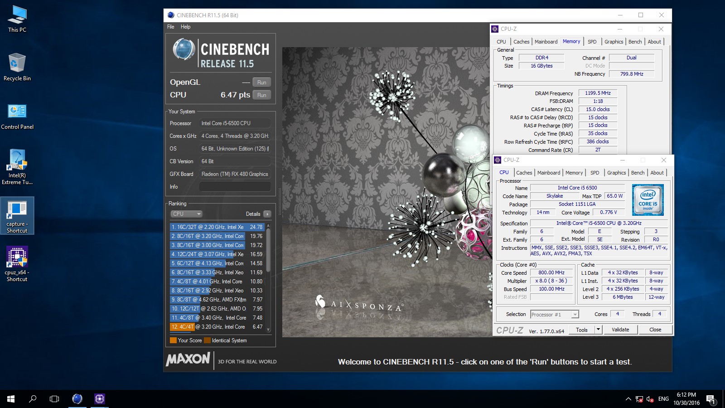This screenshot has height=408, width=725.
Task: Open Control Panel desktop icon
Action: (x=17, y=117)
